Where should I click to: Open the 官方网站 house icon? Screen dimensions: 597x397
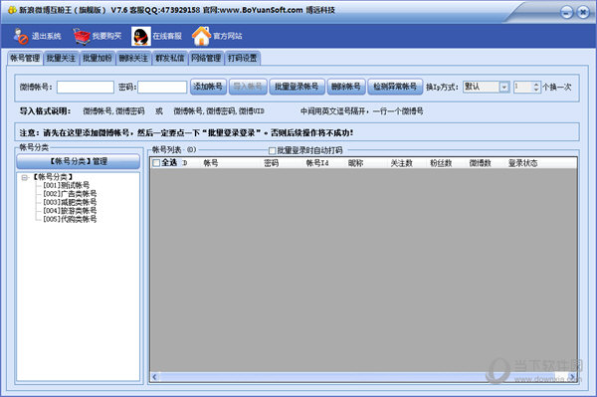(201, 36)
